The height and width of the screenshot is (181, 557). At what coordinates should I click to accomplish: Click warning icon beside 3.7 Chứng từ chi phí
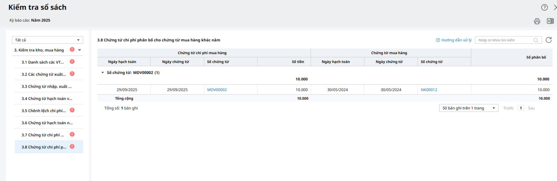click(72, 135)
